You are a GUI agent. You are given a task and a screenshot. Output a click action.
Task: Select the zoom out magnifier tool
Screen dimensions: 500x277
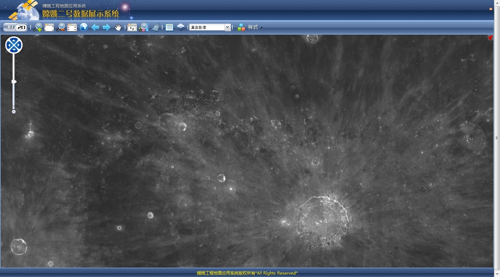pyautogui.click(x=61, y=27)
